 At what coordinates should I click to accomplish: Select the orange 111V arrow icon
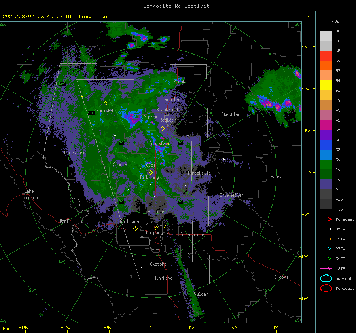(x=326, y=239)
